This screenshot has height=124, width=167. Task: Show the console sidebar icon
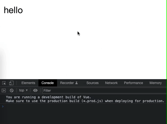(x=4, y=91)
